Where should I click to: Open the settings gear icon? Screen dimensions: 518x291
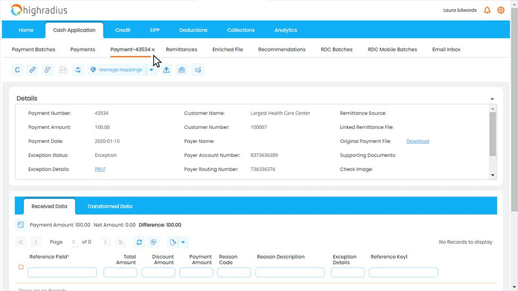coord(501,10)
